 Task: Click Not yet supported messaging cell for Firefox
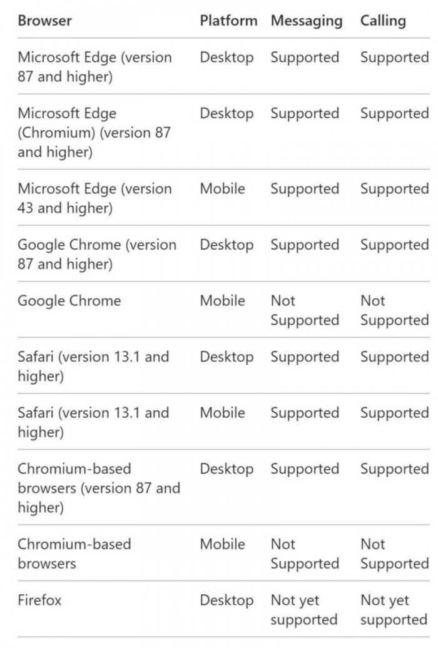pyautogui.click(x=304, y=610)
